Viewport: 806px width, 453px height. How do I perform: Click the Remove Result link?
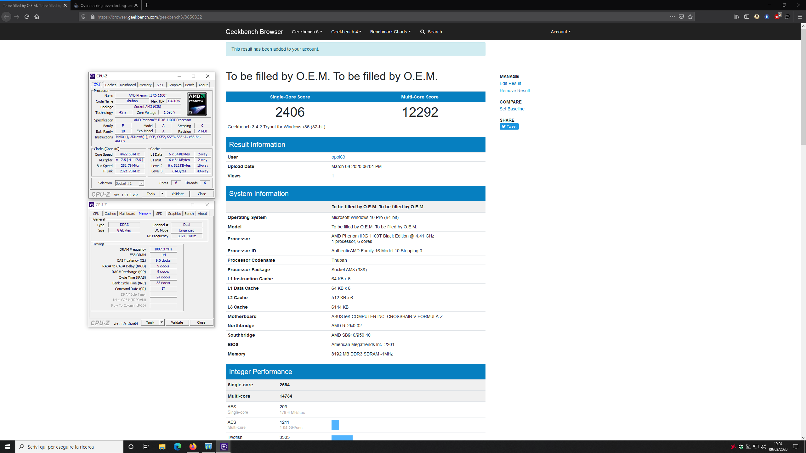pos(514,91)
